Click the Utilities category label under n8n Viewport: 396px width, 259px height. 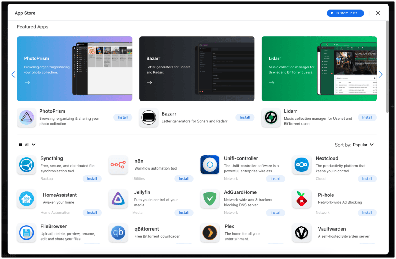coord(139,179)
